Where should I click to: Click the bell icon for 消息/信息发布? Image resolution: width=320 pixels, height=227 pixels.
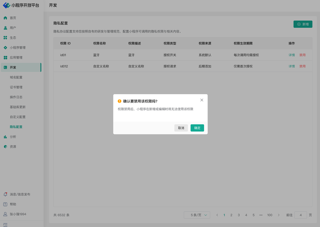tap(5, 194)
